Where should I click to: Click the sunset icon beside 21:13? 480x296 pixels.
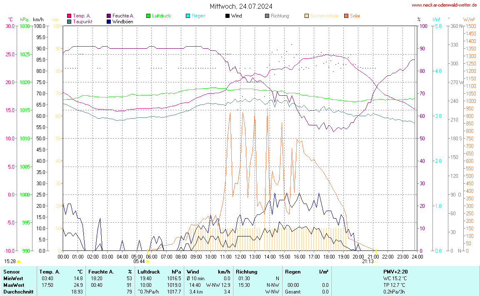click(376, 261)
